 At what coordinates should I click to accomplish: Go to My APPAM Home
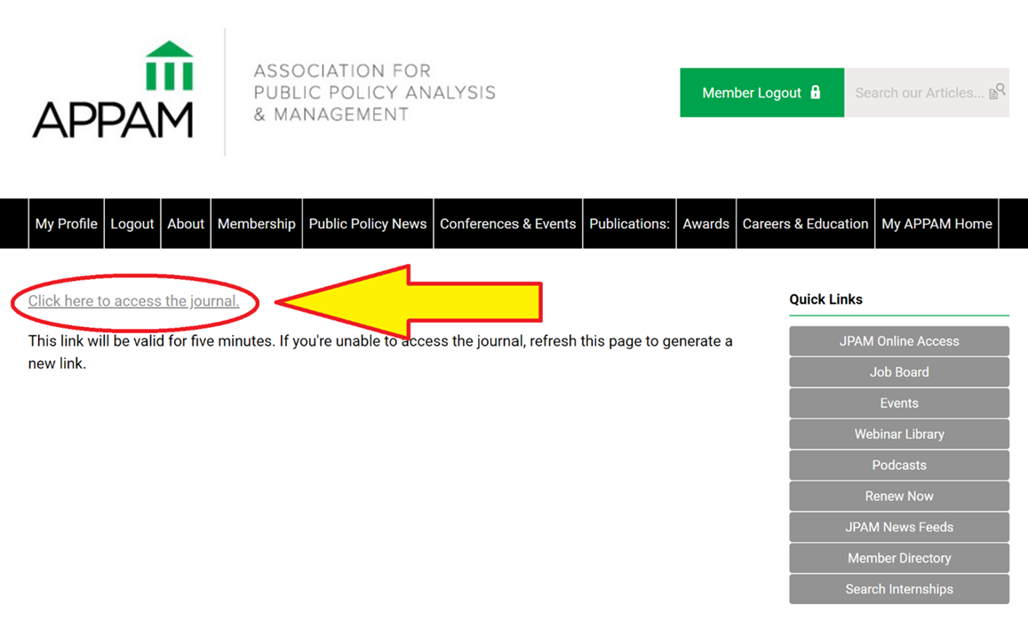(936, 224)
